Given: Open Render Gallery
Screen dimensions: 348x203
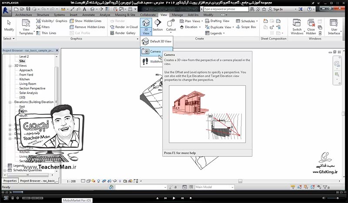Looking at the screenshot, I should [123, 33].
